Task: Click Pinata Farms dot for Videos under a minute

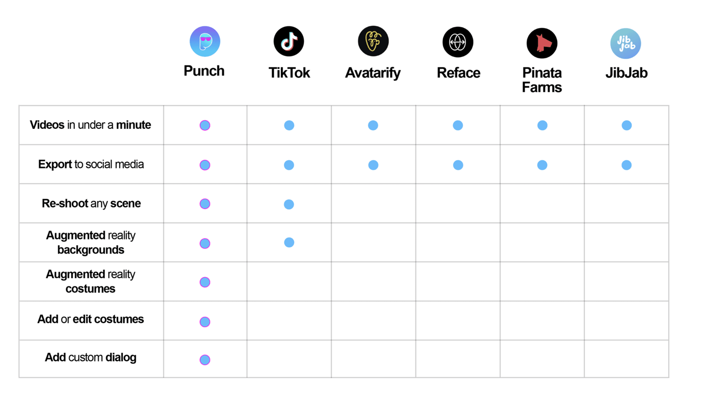Action: (542, 125)
